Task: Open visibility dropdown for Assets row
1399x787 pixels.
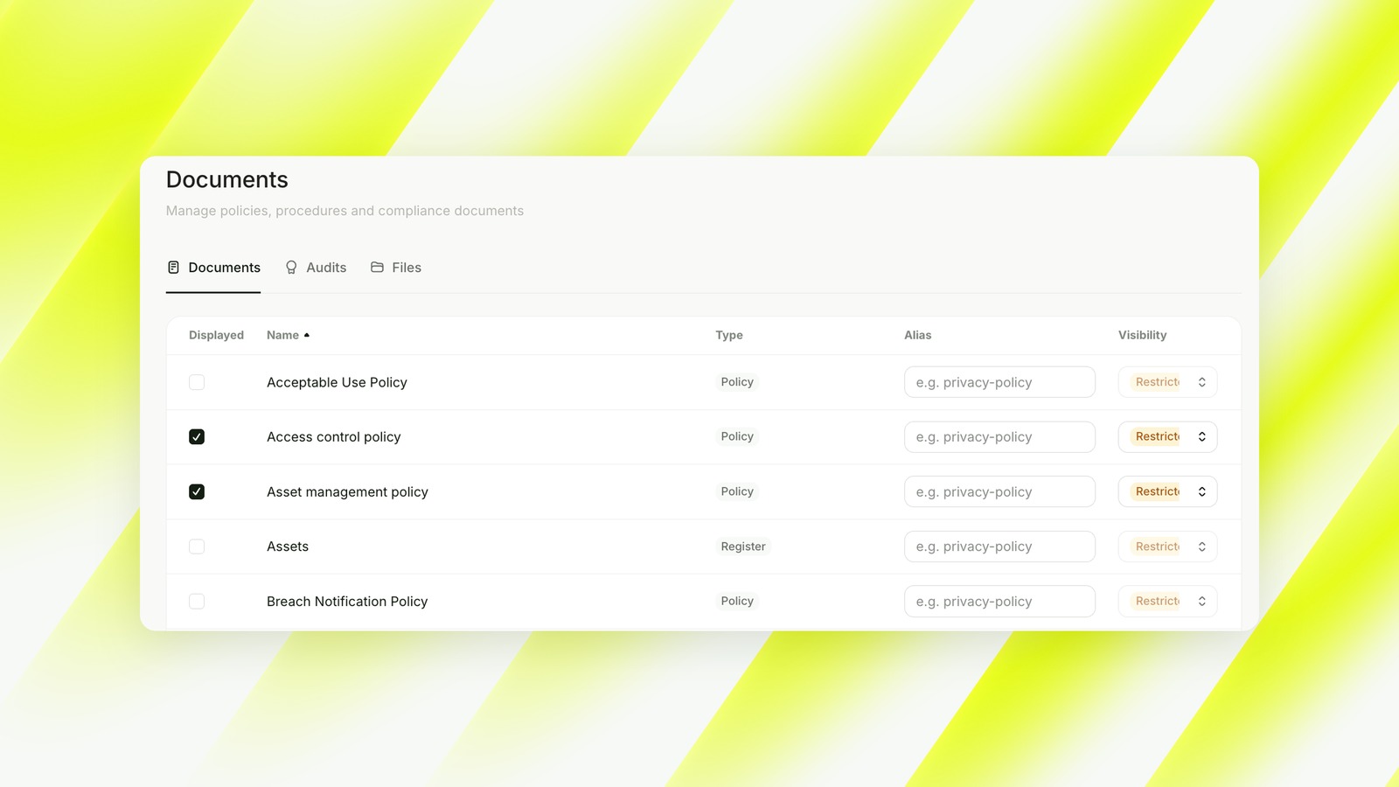Action: (1167, 547)
